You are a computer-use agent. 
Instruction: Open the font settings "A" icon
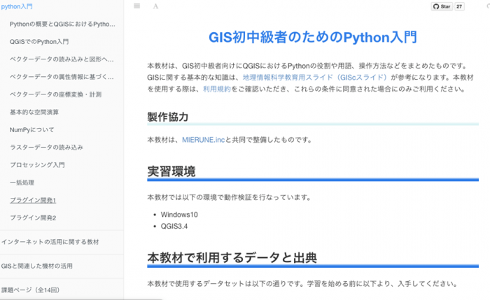[x=155, y=6]
